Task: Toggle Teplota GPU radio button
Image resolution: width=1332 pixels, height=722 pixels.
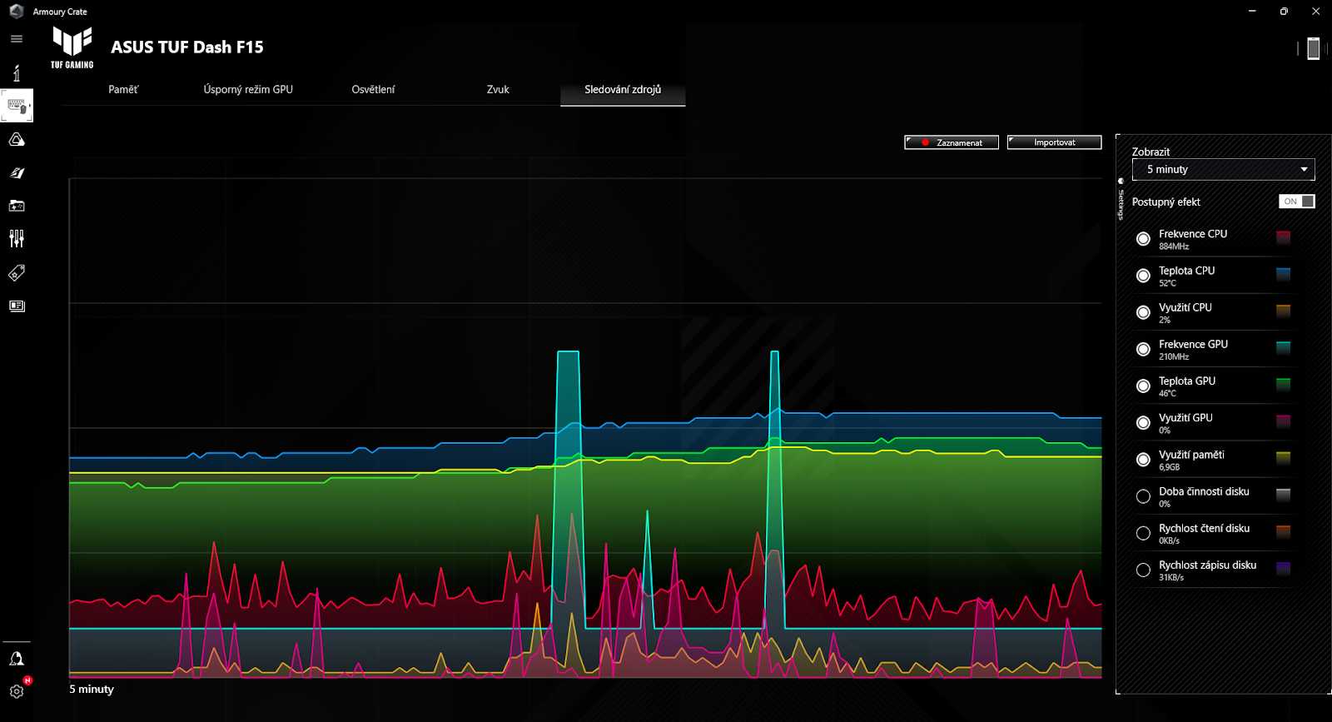Action: coord(1143,386)
